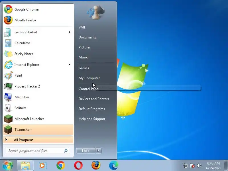Click the clock showing 8:48 AM
This screenshot has width=228, height=171.
tap(213, 166)
